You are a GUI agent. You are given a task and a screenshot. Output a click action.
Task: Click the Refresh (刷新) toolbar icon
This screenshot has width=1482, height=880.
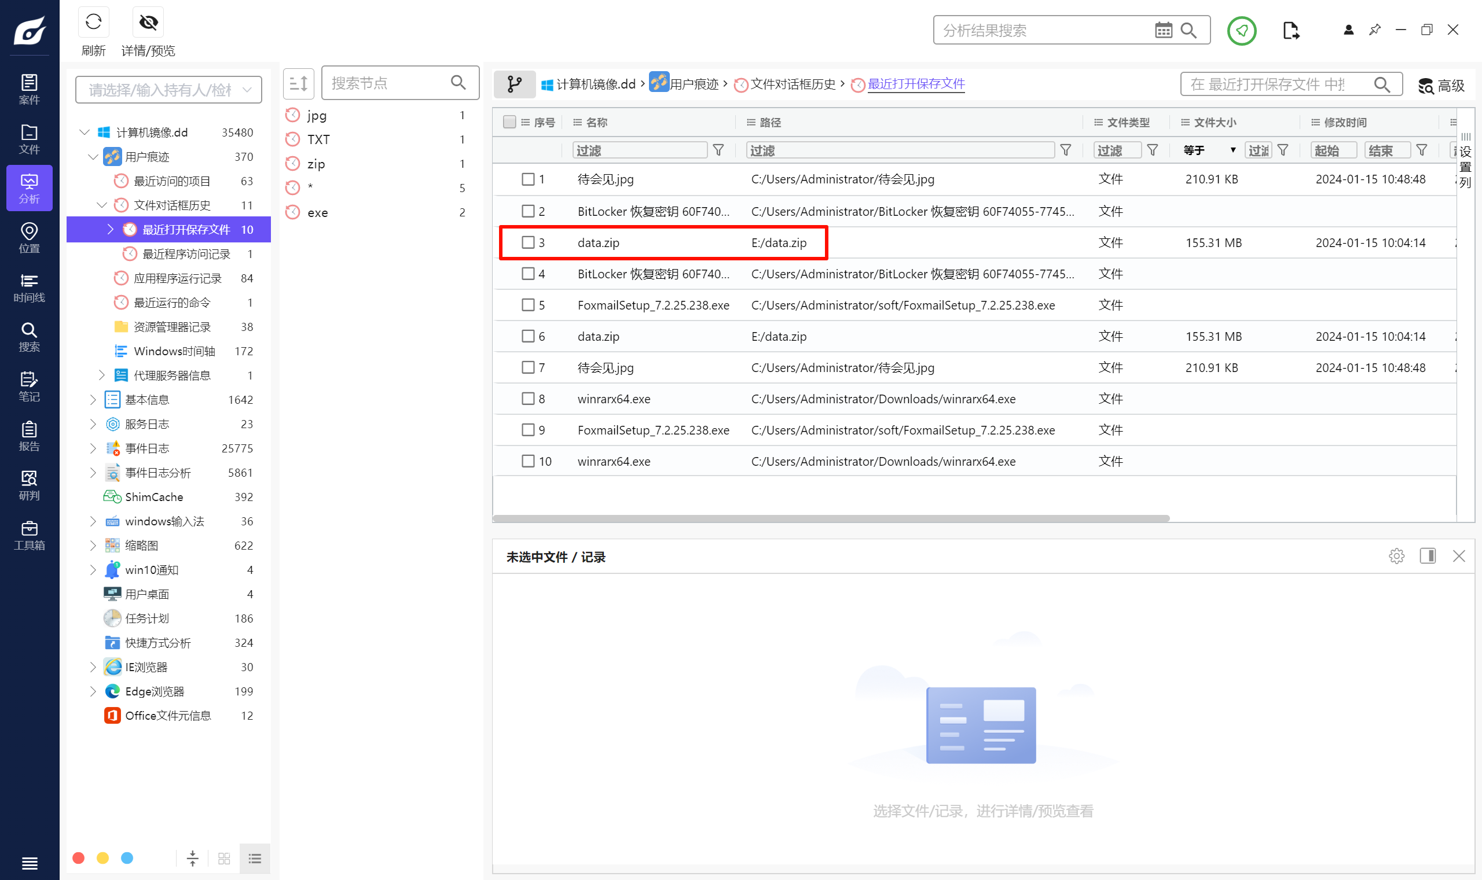[93, 23]
